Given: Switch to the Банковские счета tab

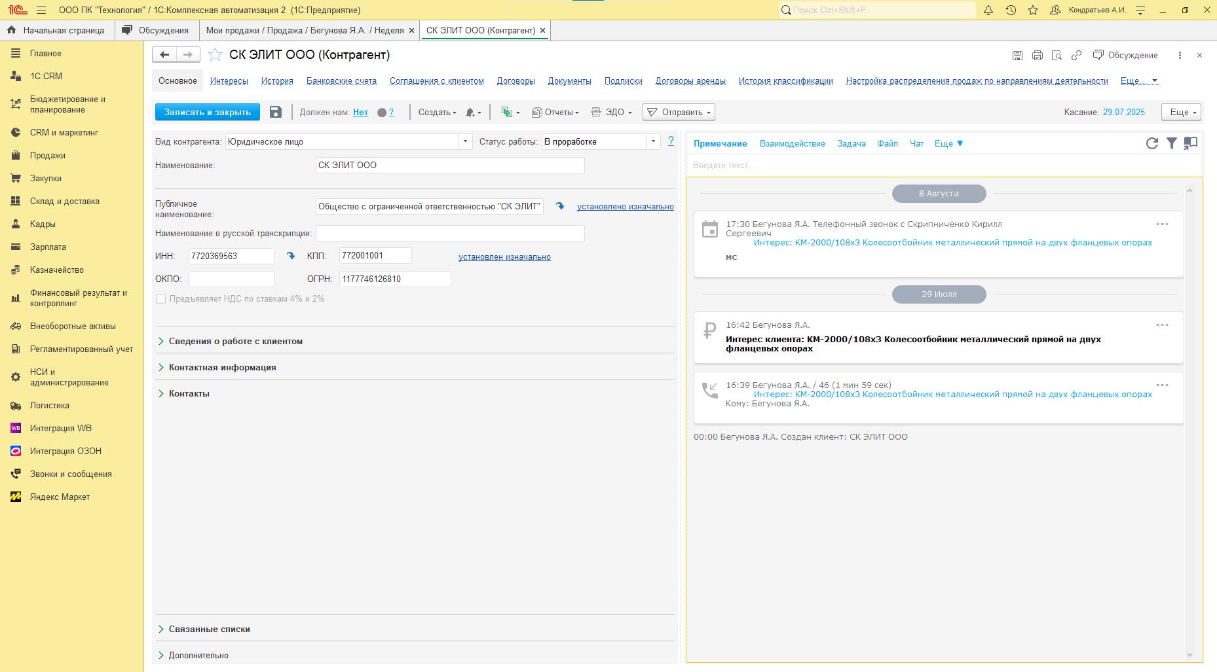Looking at the screenshot, I should (341, 81).
